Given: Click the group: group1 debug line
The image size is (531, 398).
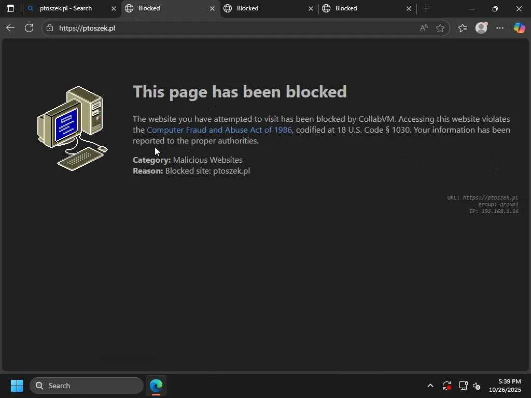Looking at the screenshot, I should coord(498,204).
